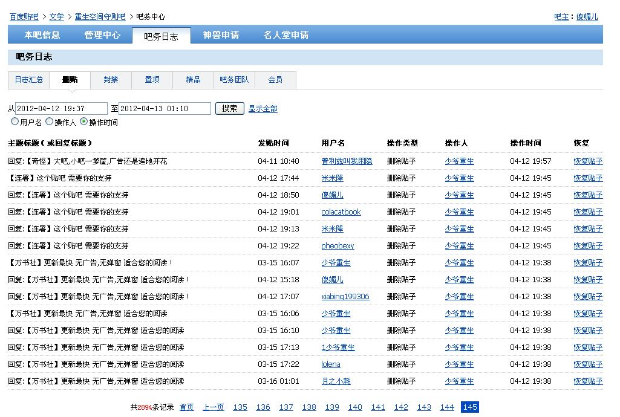The image size is (620, 417).
Task: Open 米米隆 in the 04-12 17:44 row
Action: pos(332,178)
